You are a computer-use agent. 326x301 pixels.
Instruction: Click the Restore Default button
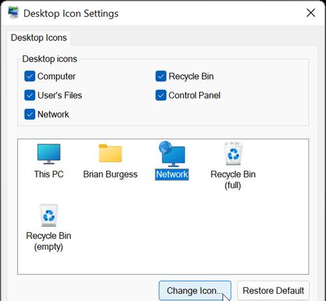[x=273, y=291]
